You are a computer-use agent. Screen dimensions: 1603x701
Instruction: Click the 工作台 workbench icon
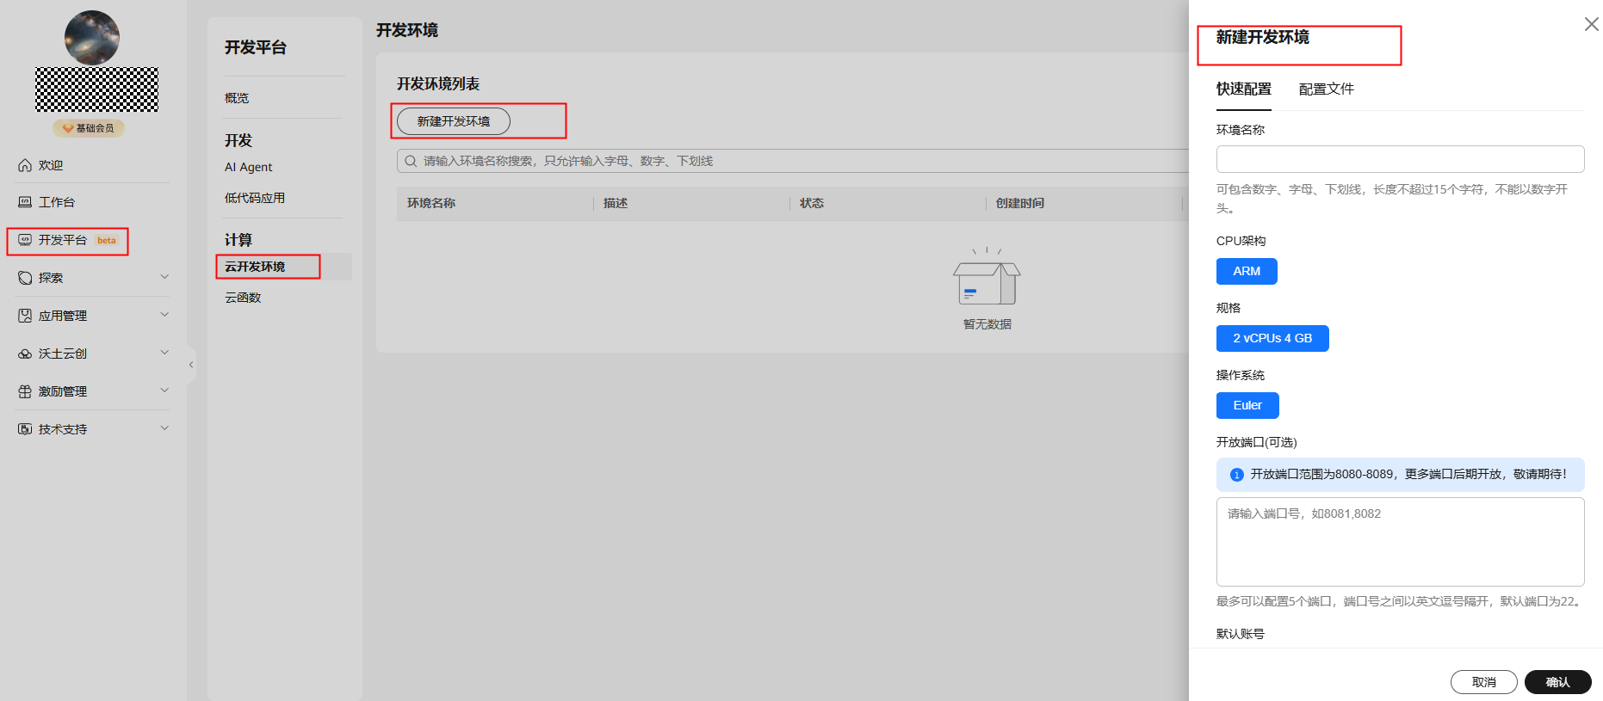pos(25,202)
